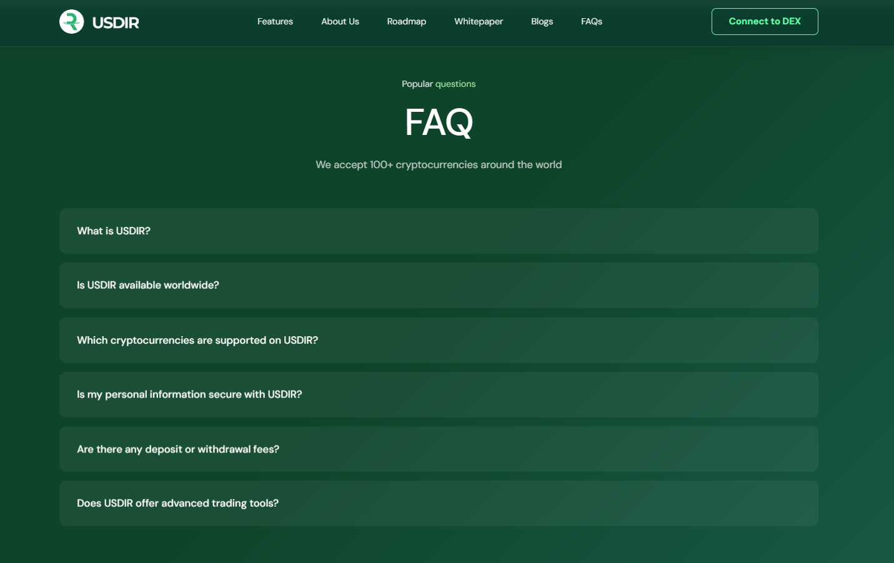Screen dimensions: 894x563
Task: Open 'Which cryptocurrencies are supported on USDIR?'
Action: pos(439,340)
